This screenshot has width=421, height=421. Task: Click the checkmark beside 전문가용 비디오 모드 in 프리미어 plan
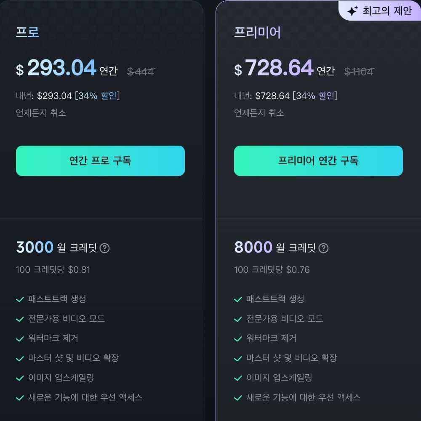tap(238, 319)
